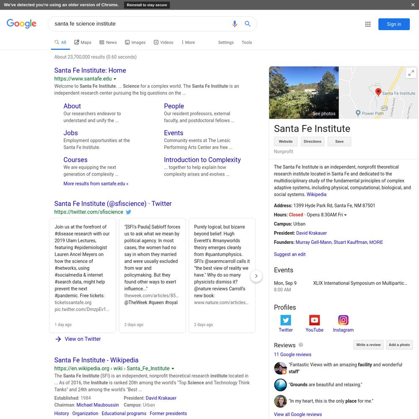Open the Twitter profile icon

(285, 320)
